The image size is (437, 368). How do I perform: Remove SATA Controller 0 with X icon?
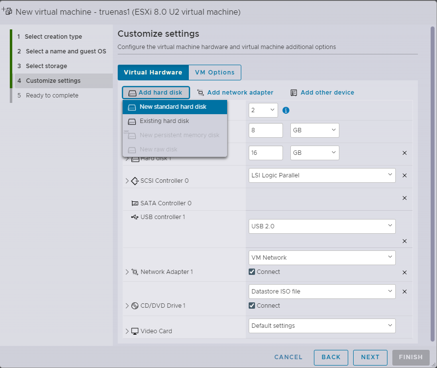point(405,198)
